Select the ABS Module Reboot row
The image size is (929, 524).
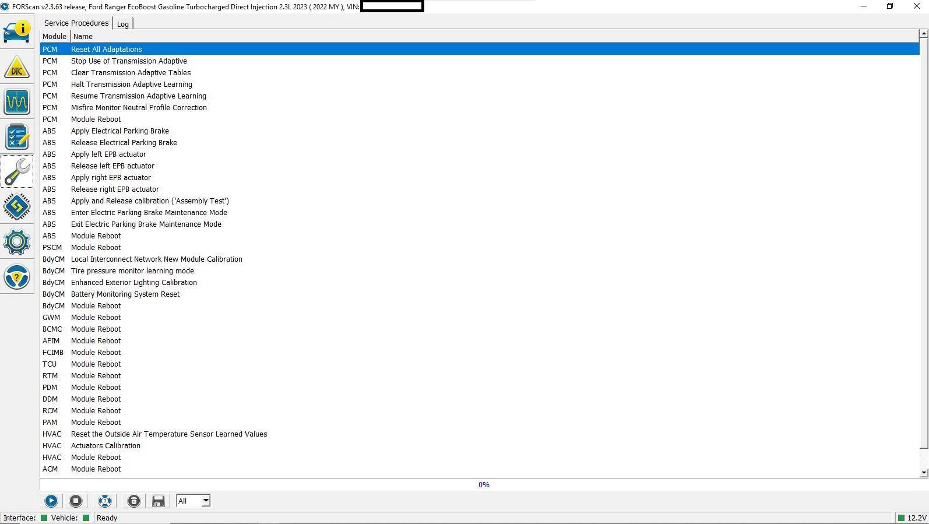pyautogui.click(x=480, y=235)
